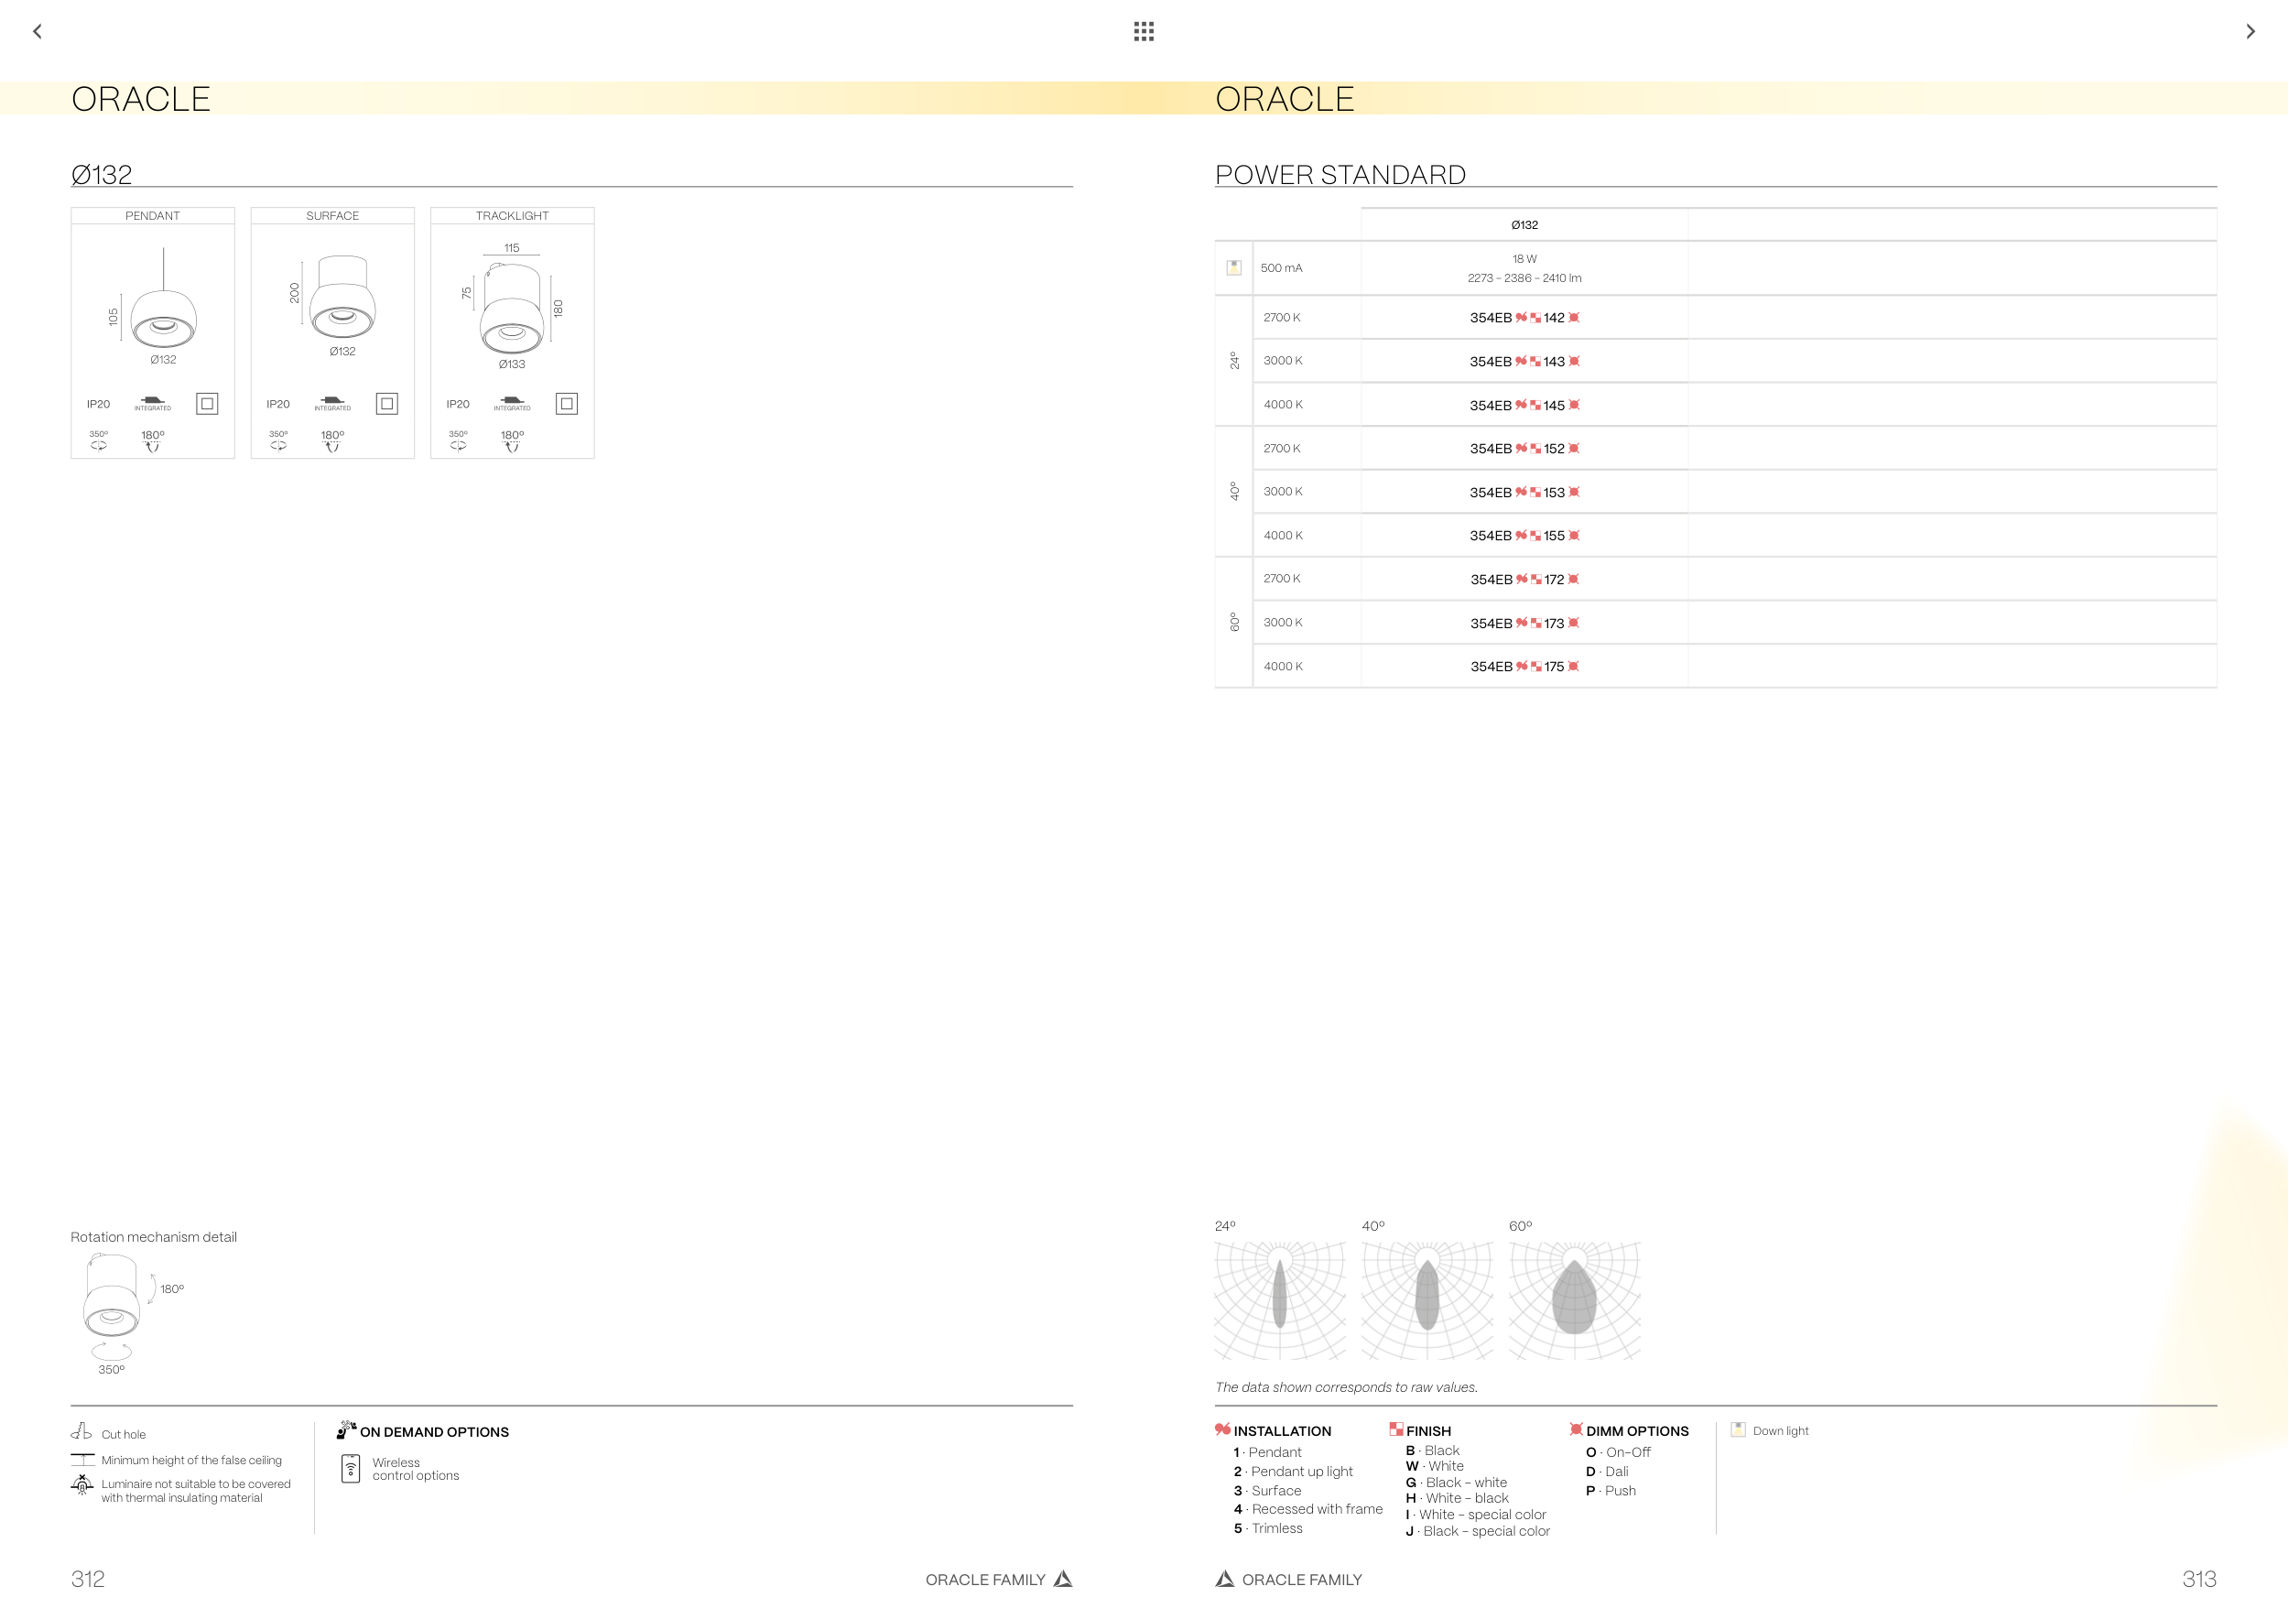
Task: Click the Dimm Options legend icon
Action: coord(1576,1429)
